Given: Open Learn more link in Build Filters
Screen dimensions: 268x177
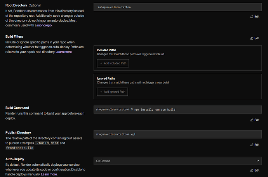Looking at the screenshot, I should tap(64, 52).
